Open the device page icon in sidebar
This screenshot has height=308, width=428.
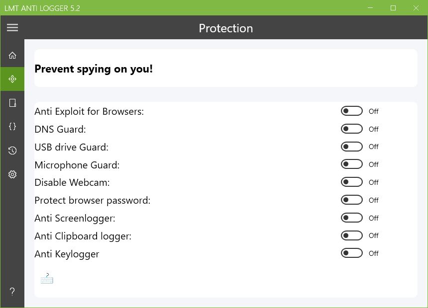pyautogui.click(x=12, y=103)
